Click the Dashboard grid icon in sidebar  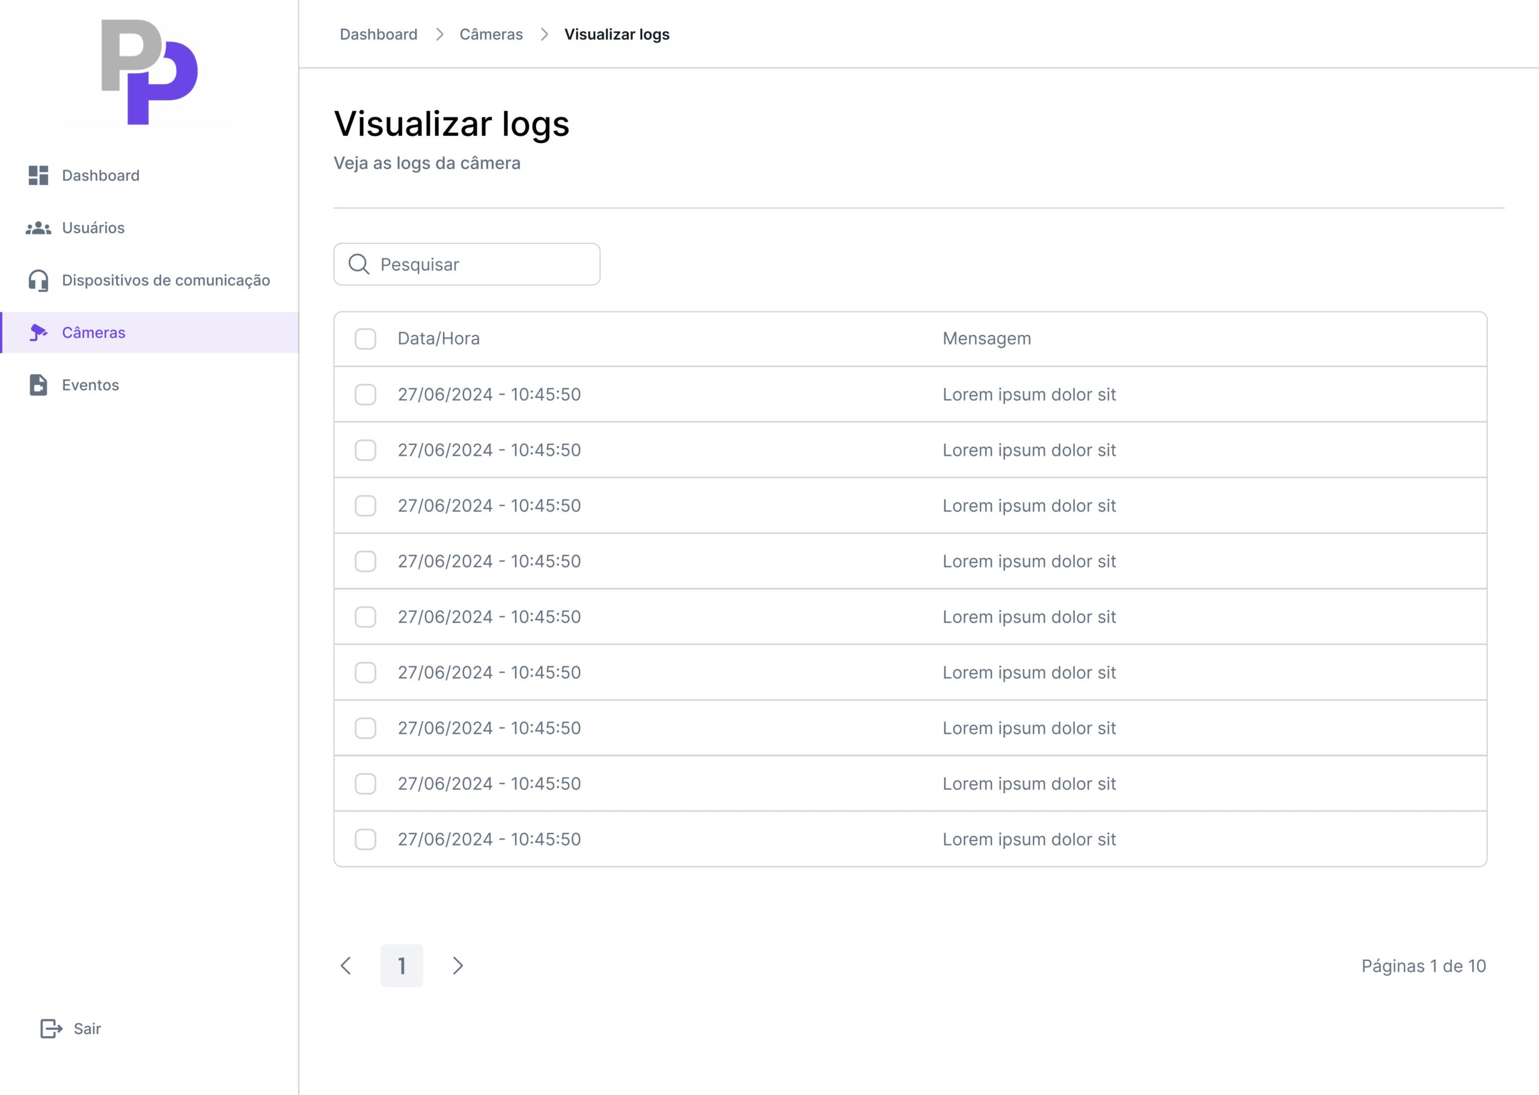[x=38, y=176]
